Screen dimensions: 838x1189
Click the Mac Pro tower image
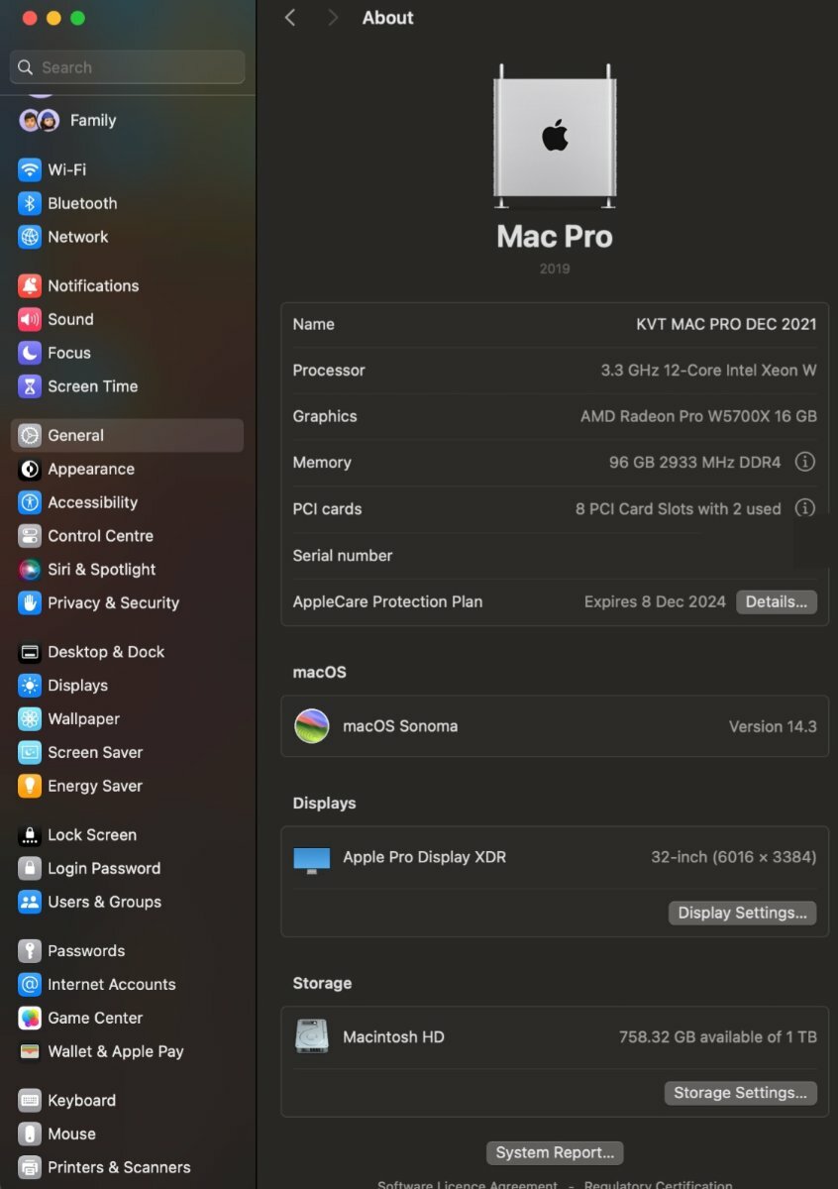click(x=555, y=135)
